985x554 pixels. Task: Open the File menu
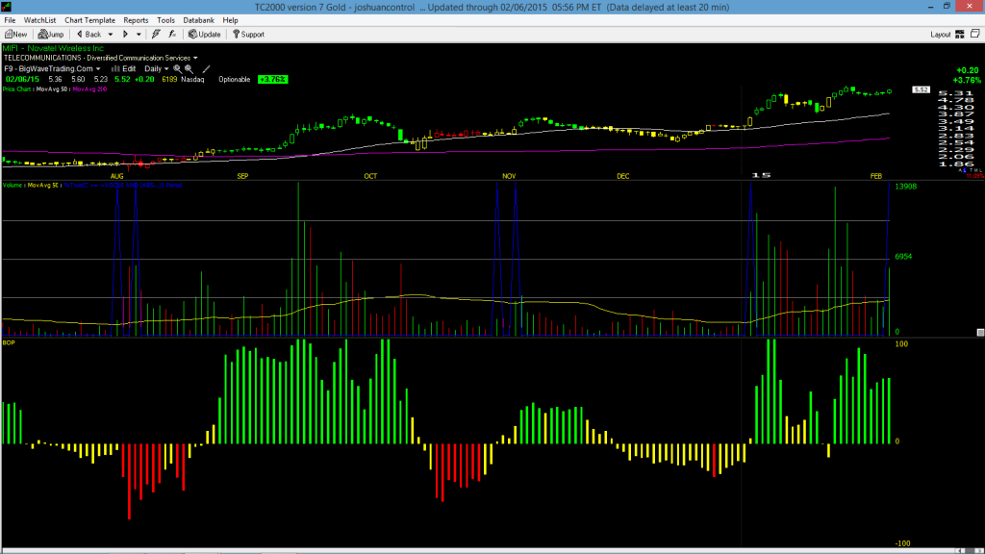10,20
